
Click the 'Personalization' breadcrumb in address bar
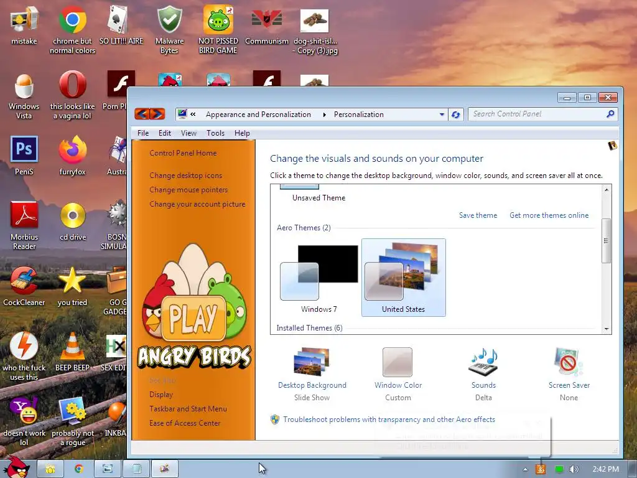click(359, 115)
